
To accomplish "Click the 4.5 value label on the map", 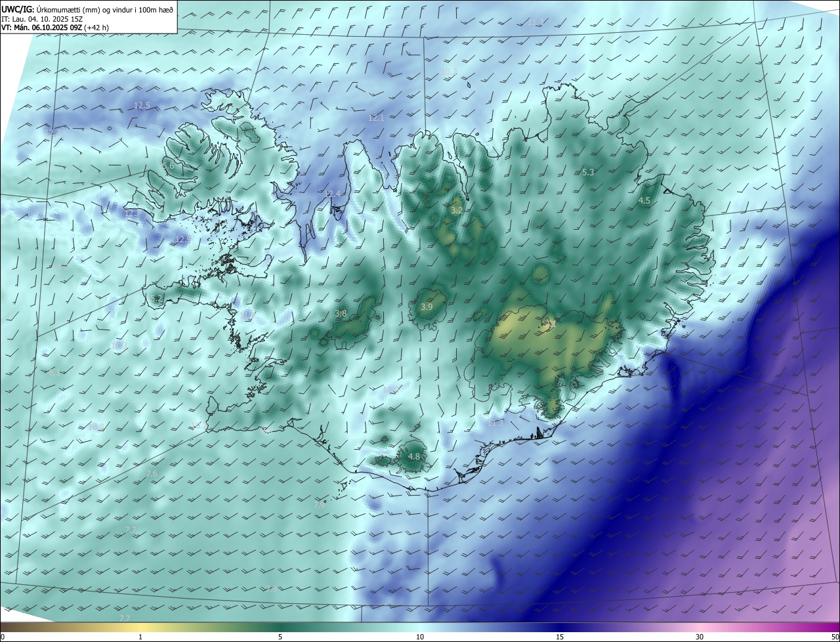I will pyautogui.click(x=644, y=201).
